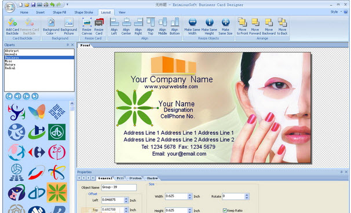Toggle the Keep Ratio checkbox
The width and height of the screenshot is (351, 213).
(x=225, y=210)
